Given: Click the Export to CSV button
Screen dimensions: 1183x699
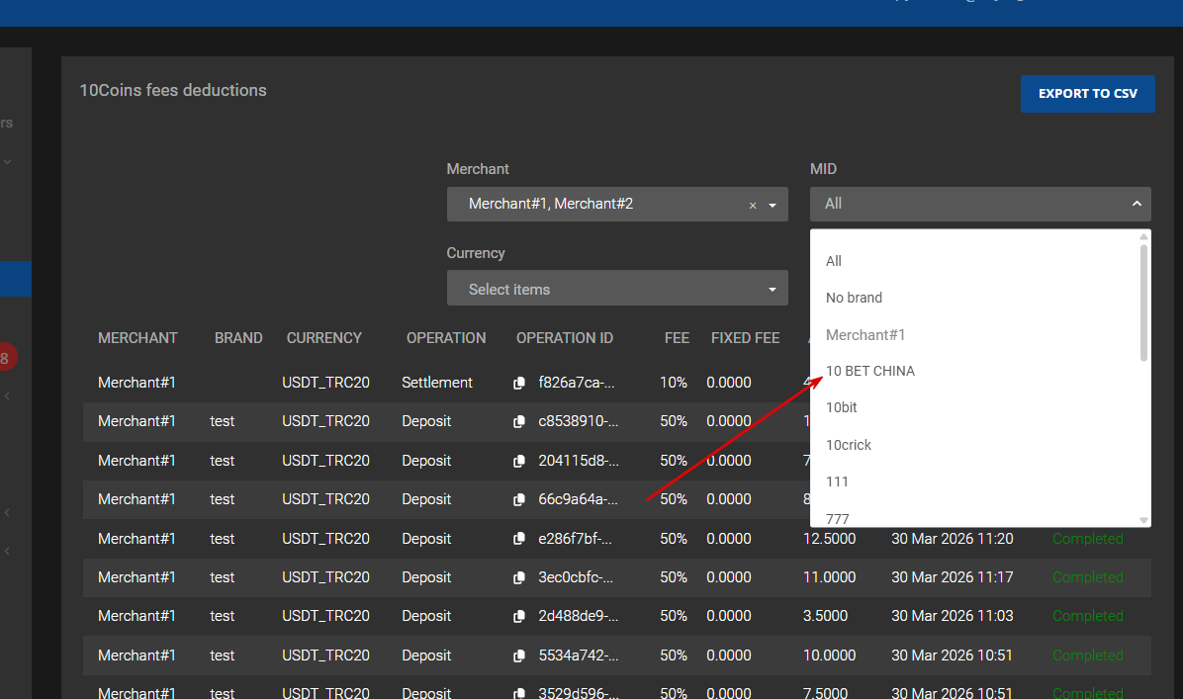Looking at the screenshot, I should coord(1087,94).
